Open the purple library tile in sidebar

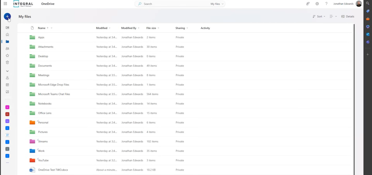(x=7, y=121)
